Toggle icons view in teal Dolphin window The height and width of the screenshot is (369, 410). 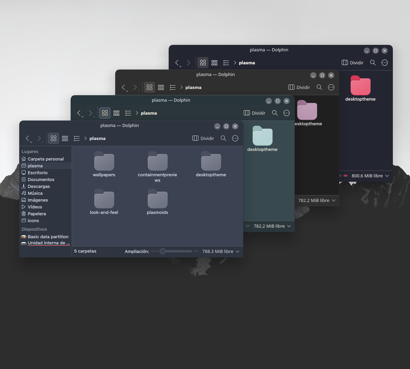105,113
